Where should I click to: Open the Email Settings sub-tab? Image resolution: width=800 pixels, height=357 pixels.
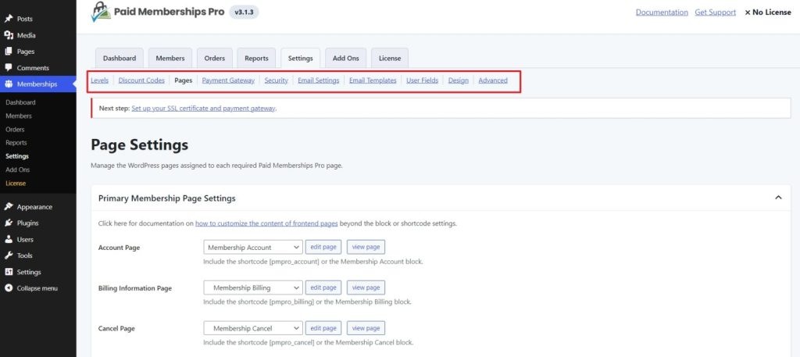(x=319, y=80)
